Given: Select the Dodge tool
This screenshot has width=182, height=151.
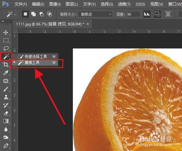Looking at the screenshot, I should tap(6, 138).
